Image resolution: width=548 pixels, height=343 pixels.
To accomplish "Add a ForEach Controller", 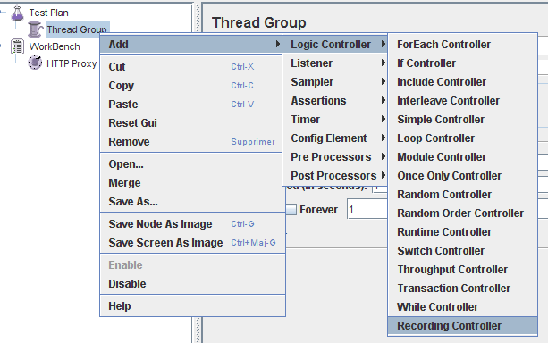I will click(x=462, y=45).
